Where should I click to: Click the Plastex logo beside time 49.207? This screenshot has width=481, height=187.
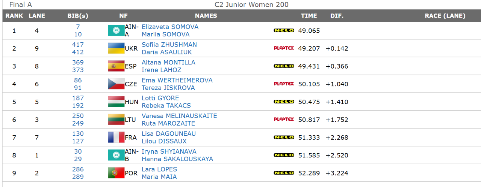[284, 48]
